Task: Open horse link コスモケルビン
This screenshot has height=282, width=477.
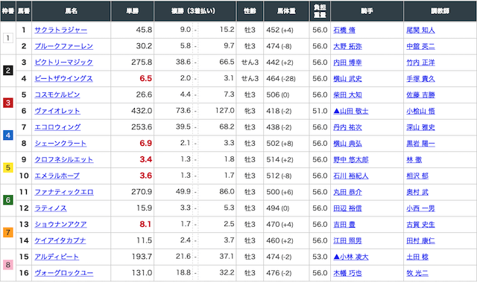Action: tap(57, 94)
